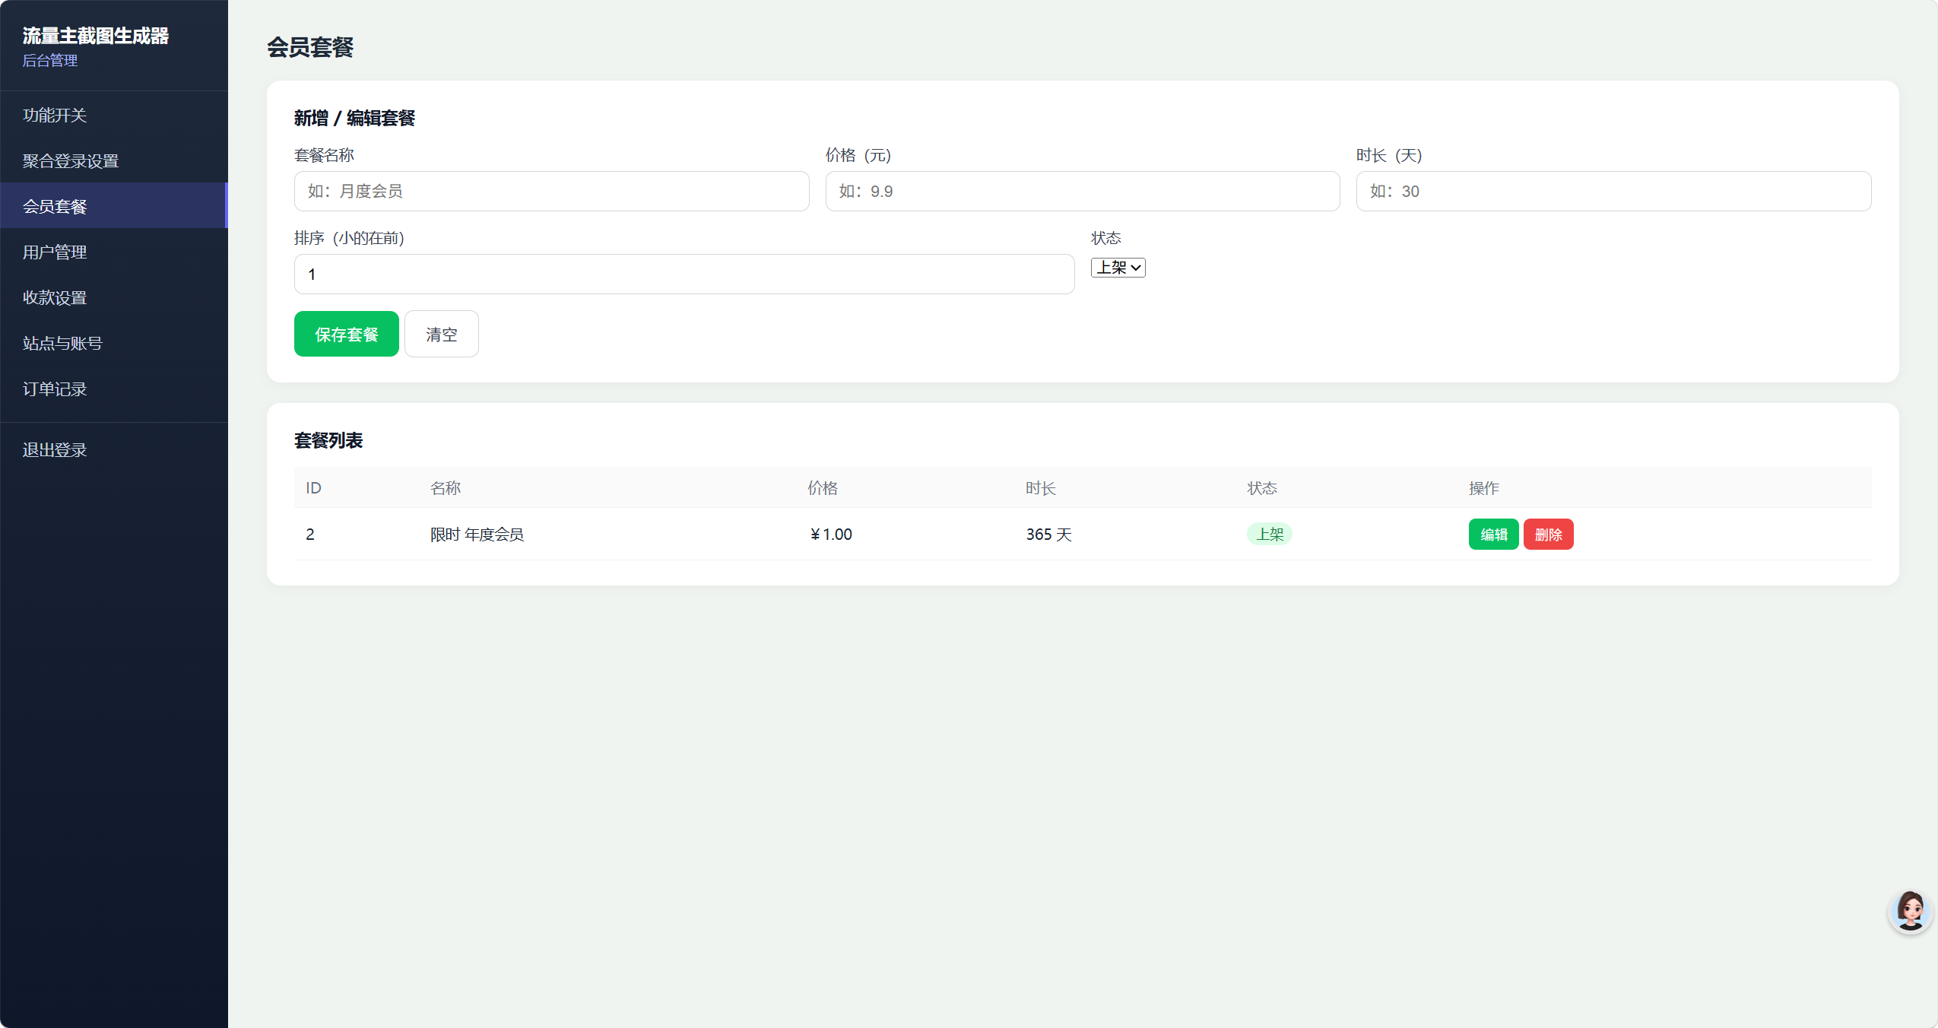Viewport: 1938px width, 1028px height.
Task: Open the 状态 dropdown showing 上架
Action: point(1118,268)
